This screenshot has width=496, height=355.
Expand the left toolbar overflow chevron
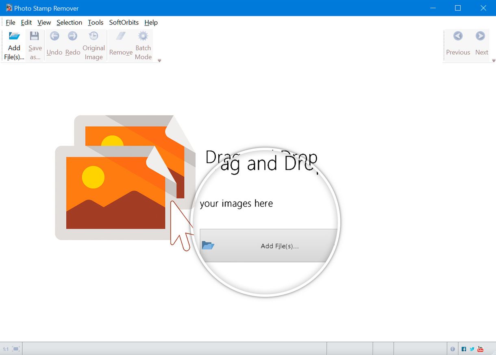[x=159, y=60]
